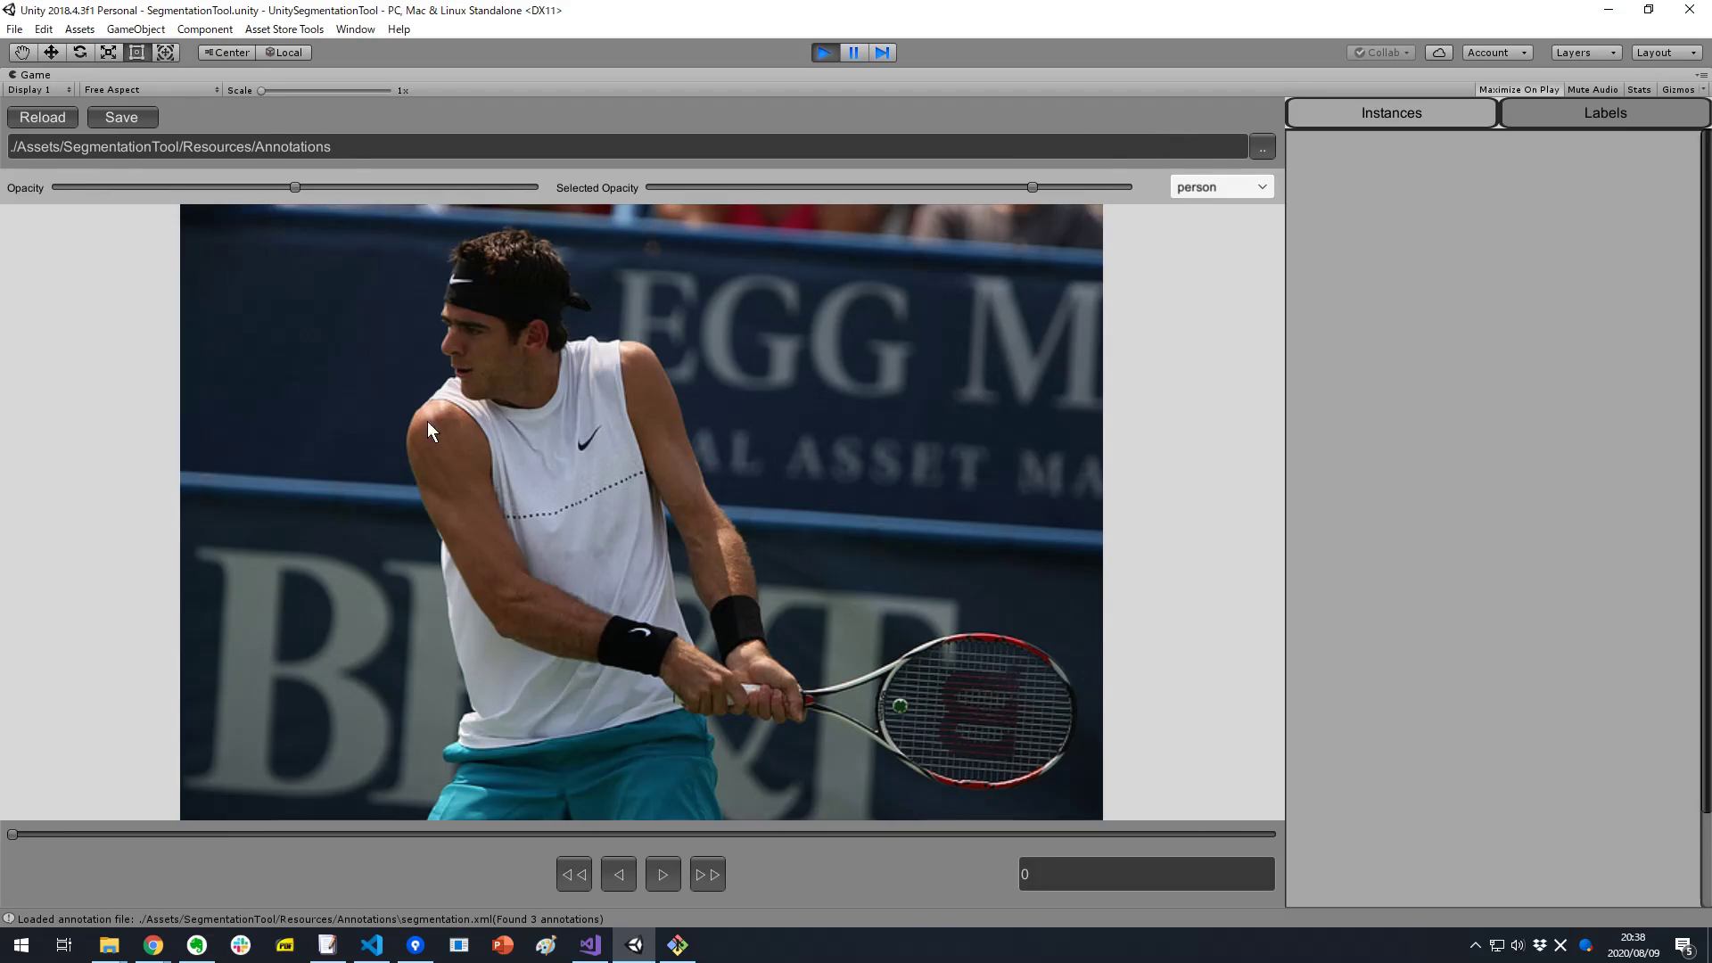Toggle Local handle rotation
1712x963 pixels.
coord(284,53)
